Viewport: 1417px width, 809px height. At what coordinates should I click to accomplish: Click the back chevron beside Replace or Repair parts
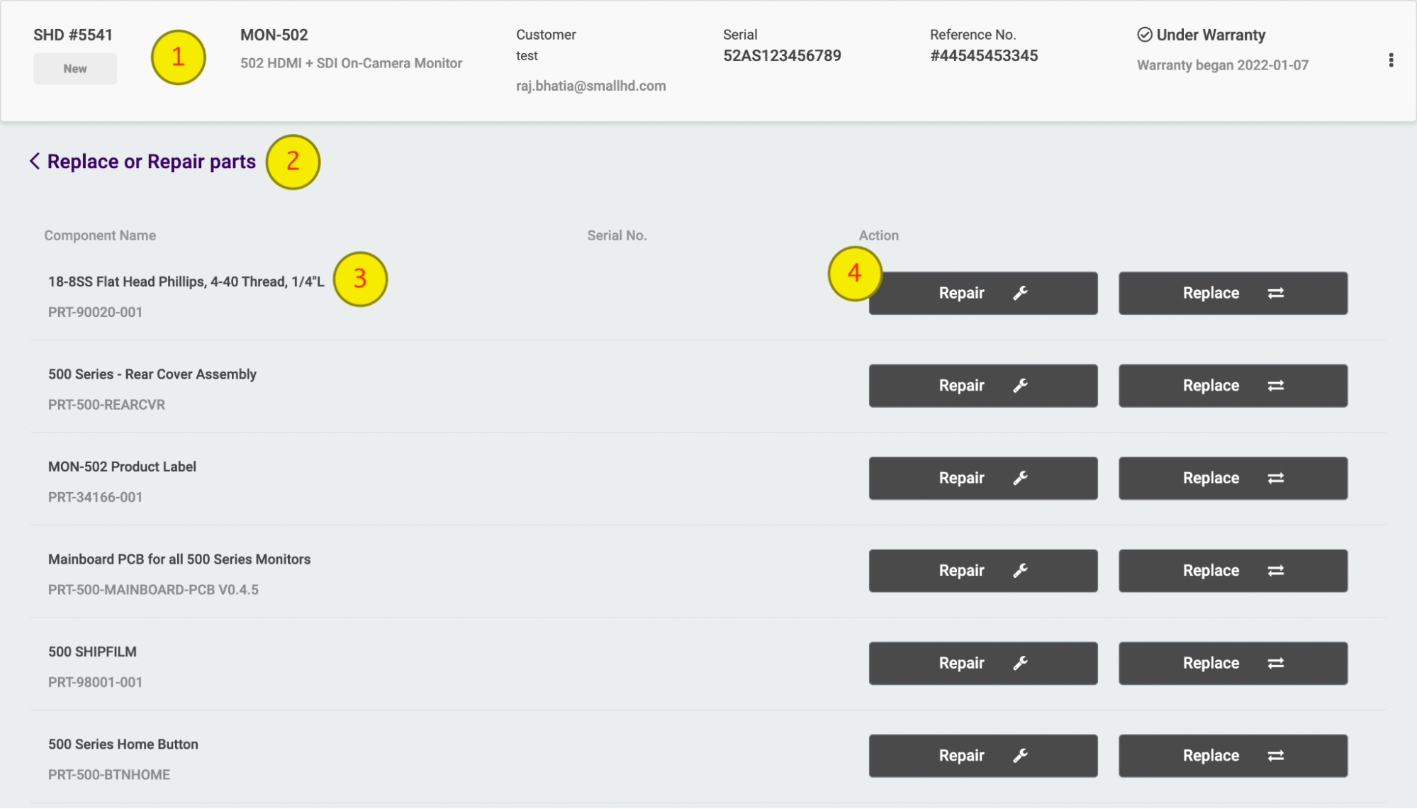point(35,161)
